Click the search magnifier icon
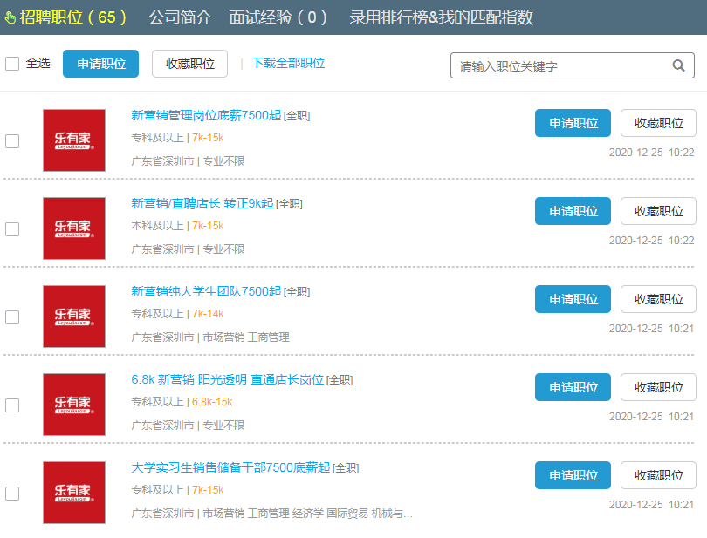 point(678,65)
